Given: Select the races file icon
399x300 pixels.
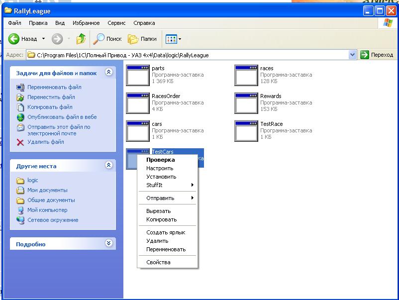Looking at the screenshot, I should [x=246, y=75].
